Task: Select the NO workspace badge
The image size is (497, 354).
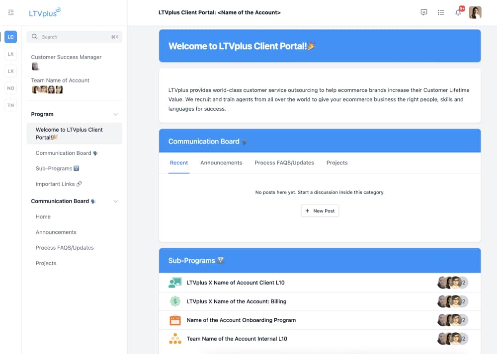Action: (x=10, y=88)
